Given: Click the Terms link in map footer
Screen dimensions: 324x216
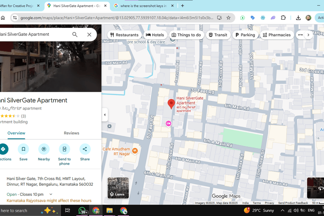Looking at the screenshot, I should [256, 203].
